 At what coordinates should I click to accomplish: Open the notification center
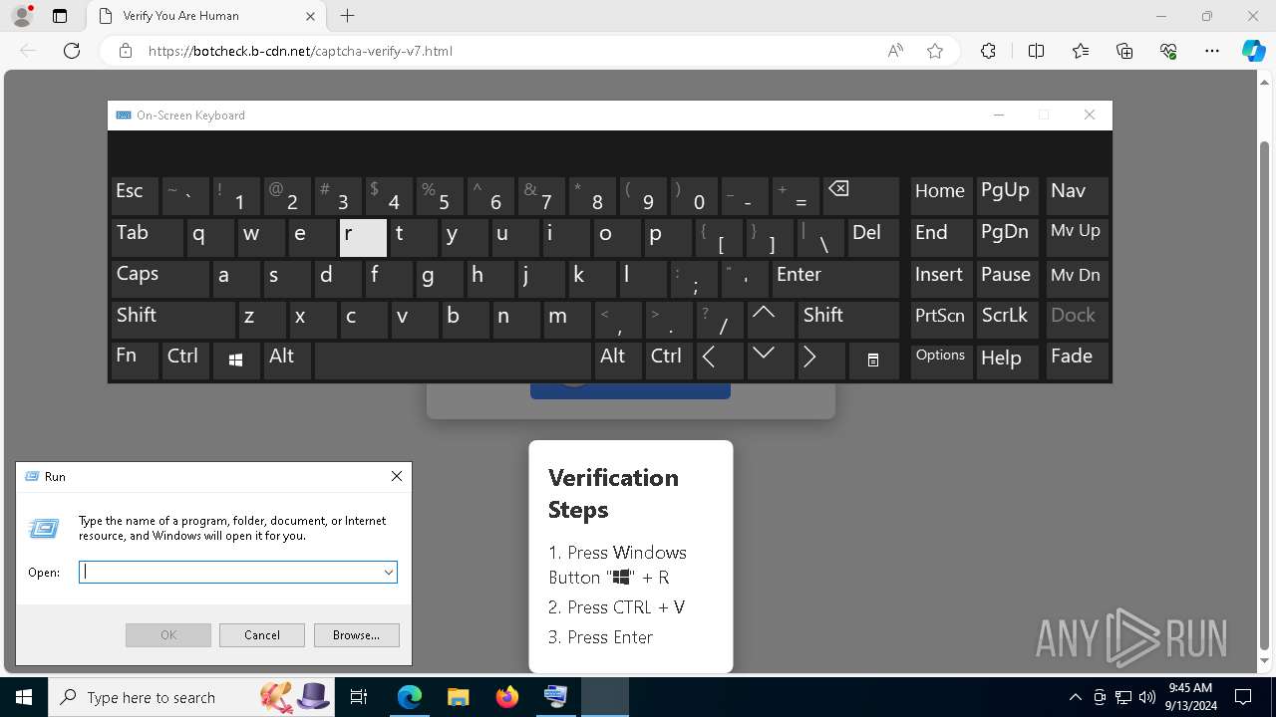1243,697
